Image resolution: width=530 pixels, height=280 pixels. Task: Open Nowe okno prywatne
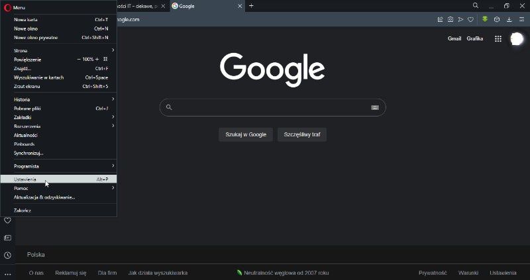tap(58, 38)
